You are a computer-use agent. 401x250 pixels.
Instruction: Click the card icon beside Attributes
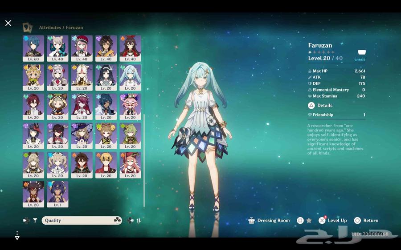coord(28,28)
